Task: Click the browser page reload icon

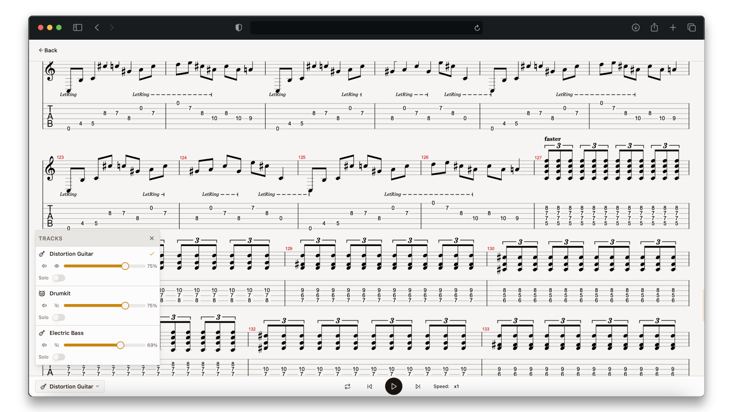Action: point(477,27)
